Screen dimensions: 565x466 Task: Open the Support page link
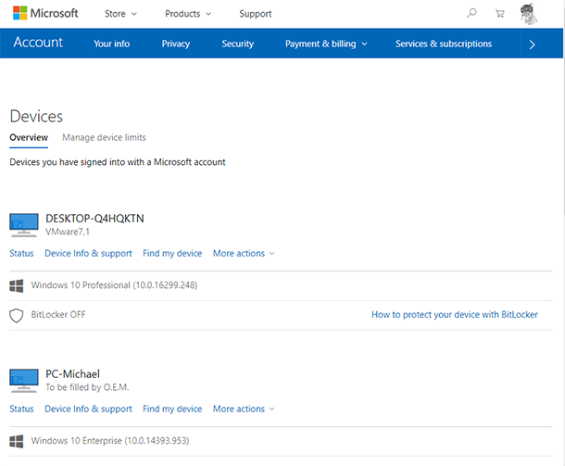click(x=256, y=14)
